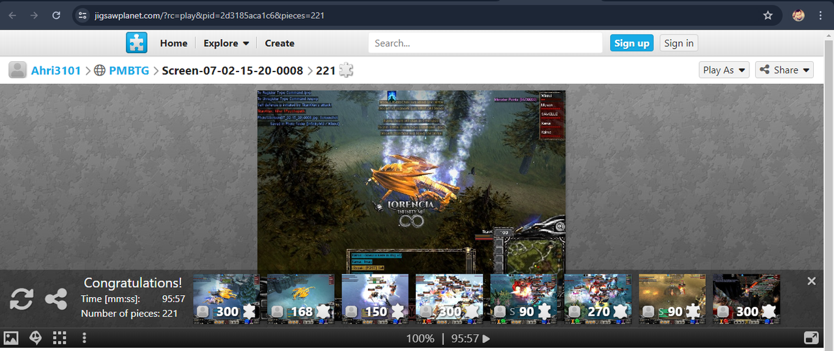
Task: Click the 100% progress text
Action: [420, 339]
